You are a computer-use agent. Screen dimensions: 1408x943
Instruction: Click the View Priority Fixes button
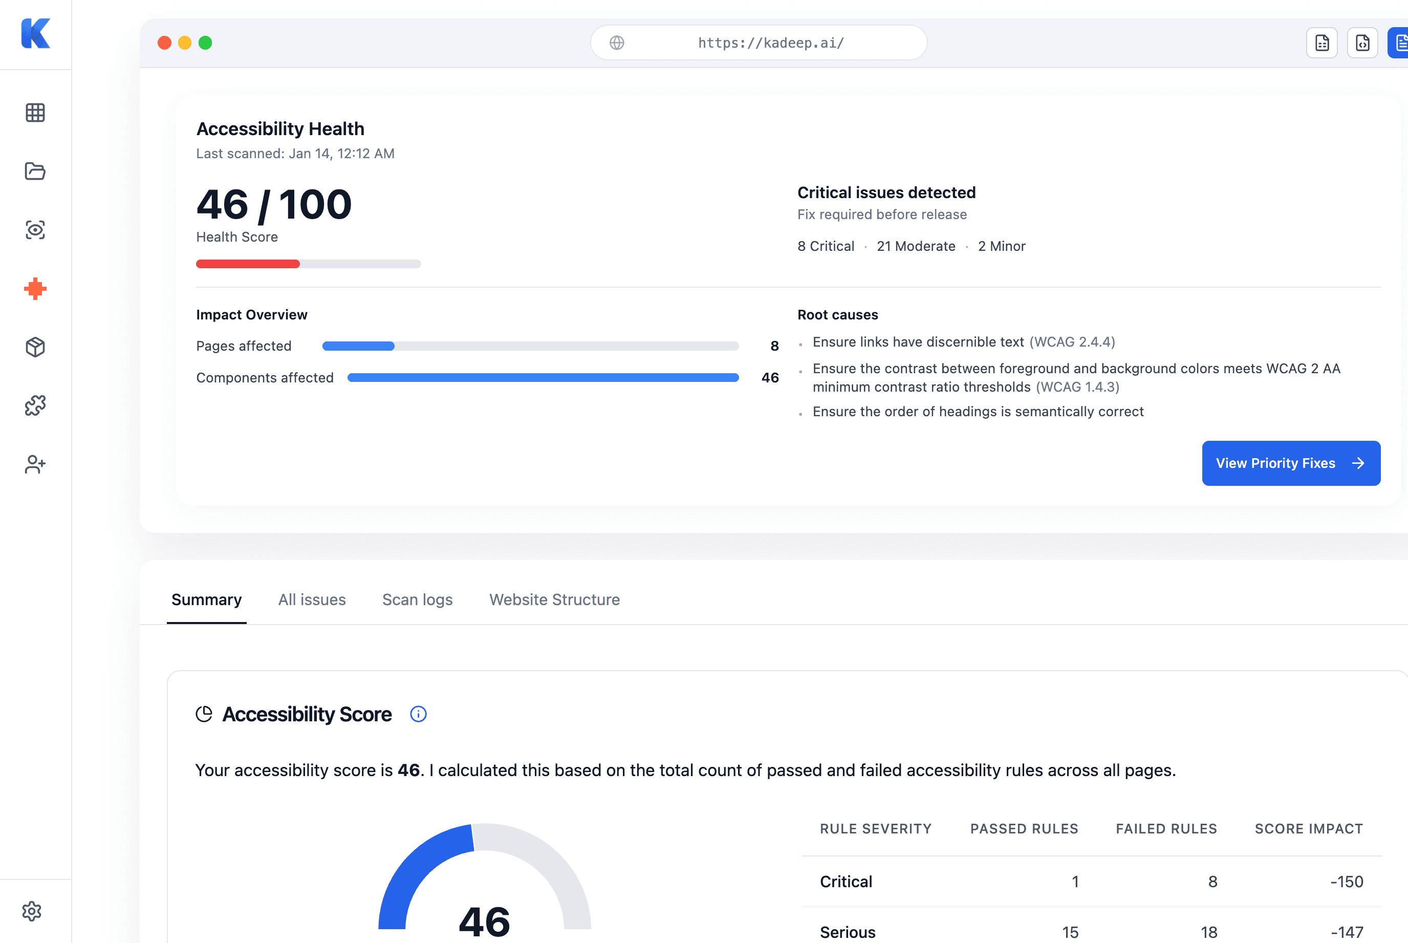tap(1291, 463)
